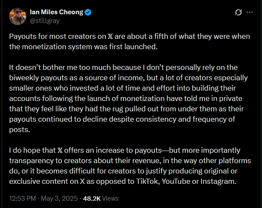Viewport: 262px width, 208px height.
Task: Click the word YouTube in the post
Action: coord(176,182)
